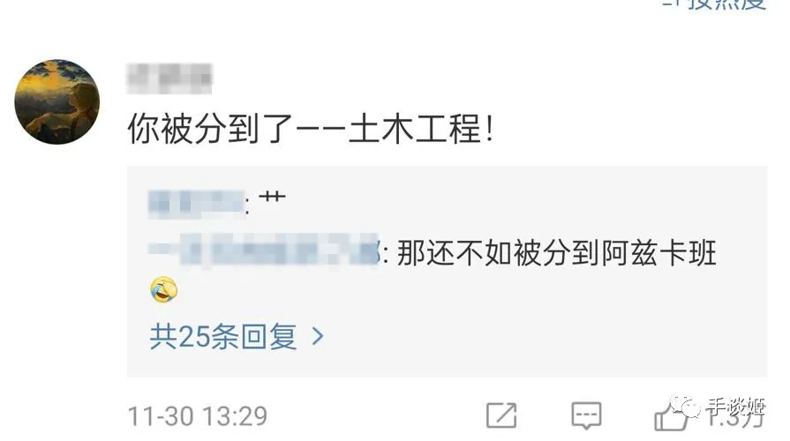
Task: Click the 11-30 13:29 timestamp
Action: [x=198, y=415]
